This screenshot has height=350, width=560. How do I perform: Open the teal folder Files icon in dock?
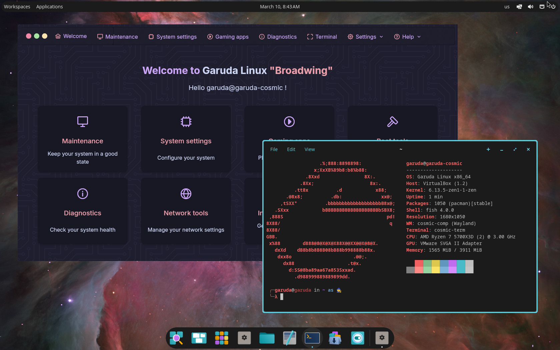[x=267, y=338]
